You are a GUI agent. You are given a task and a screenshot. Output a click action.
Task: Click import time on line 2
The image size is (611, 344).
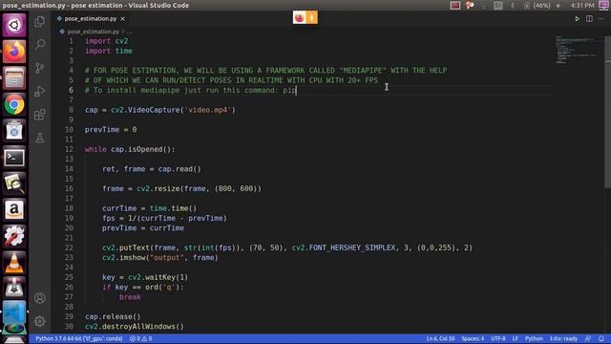108,51
